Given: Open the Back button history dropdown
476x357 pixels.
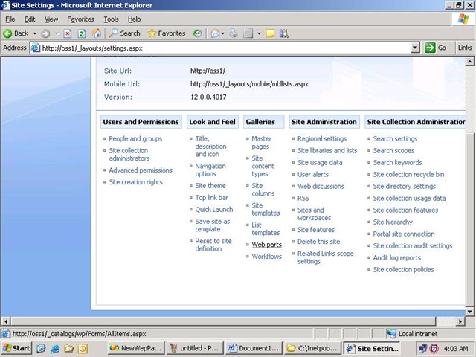Looking at the screenshot, I should (35, 33).
